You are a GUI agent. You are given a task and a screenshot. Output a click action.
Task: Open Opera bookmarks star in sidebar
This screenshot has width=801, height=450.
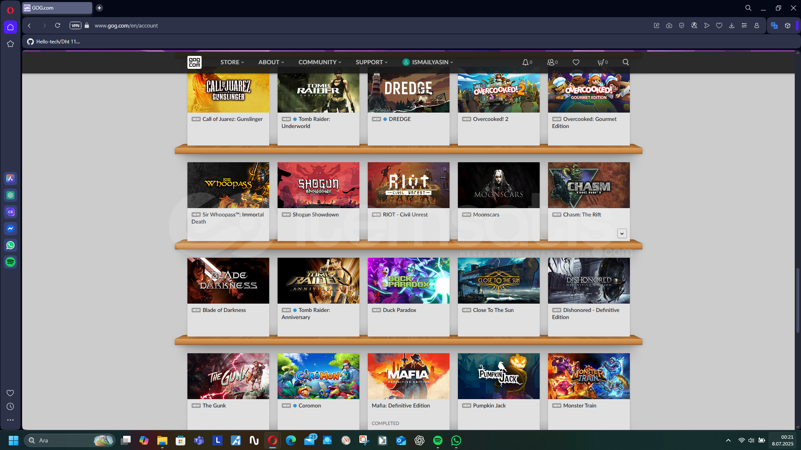pyautogui.click(x=10, y=44)
